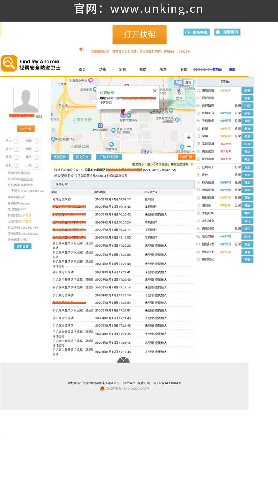Click the 我要提问 button

[227, 32]
